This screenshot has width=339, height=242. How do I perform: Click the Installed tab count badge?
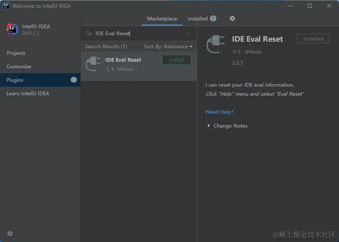[x=213, y=18]
